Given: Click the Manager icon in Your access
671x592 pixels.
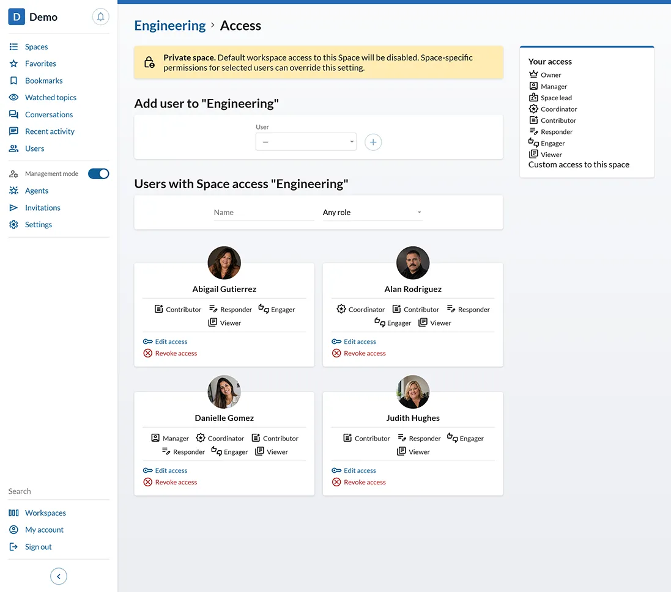Looking at the screenshot, I should pyautogui.click(x=533, y=86).
